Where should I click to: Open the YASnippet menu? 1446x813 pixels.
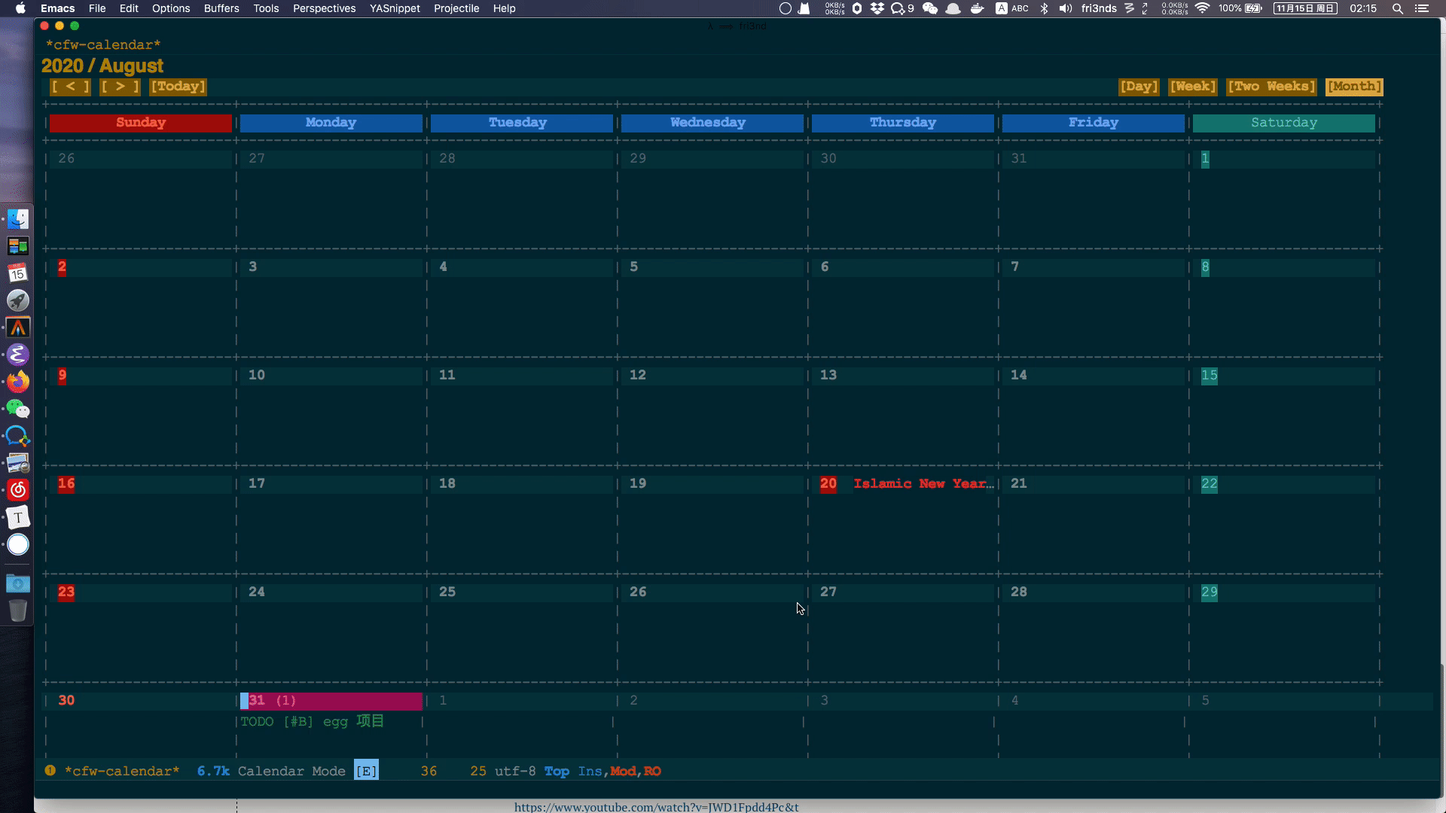pyautogui.click(x=395, y=8)
